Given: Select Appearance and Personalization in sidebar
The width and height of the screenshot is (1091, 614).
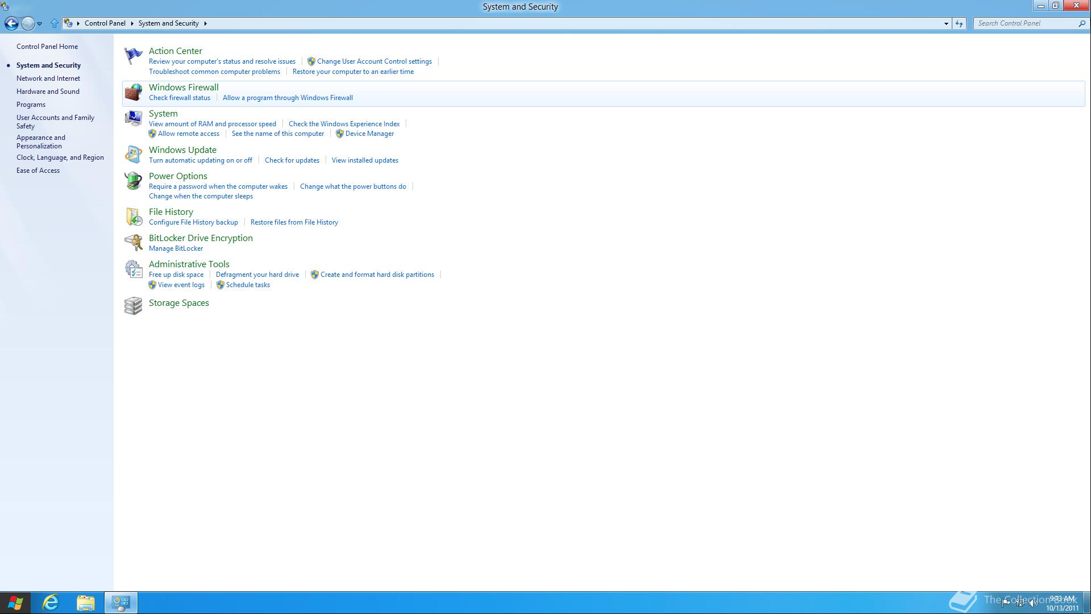Looking at the screenshot, I should pyautogui.click(x=41, y=142).
